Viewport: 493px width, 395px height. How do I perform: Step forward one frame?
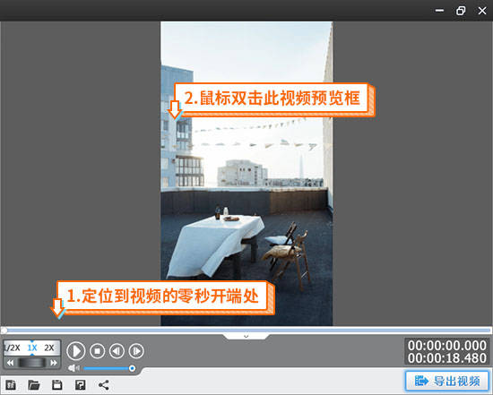coord(136,351)
